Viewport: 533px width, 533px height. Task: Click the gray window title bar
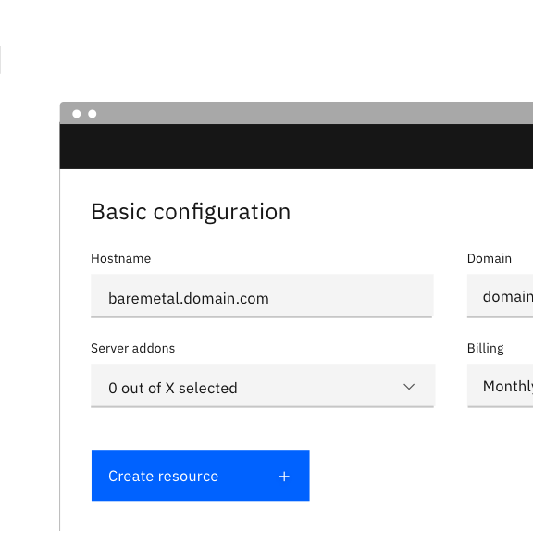296,113
